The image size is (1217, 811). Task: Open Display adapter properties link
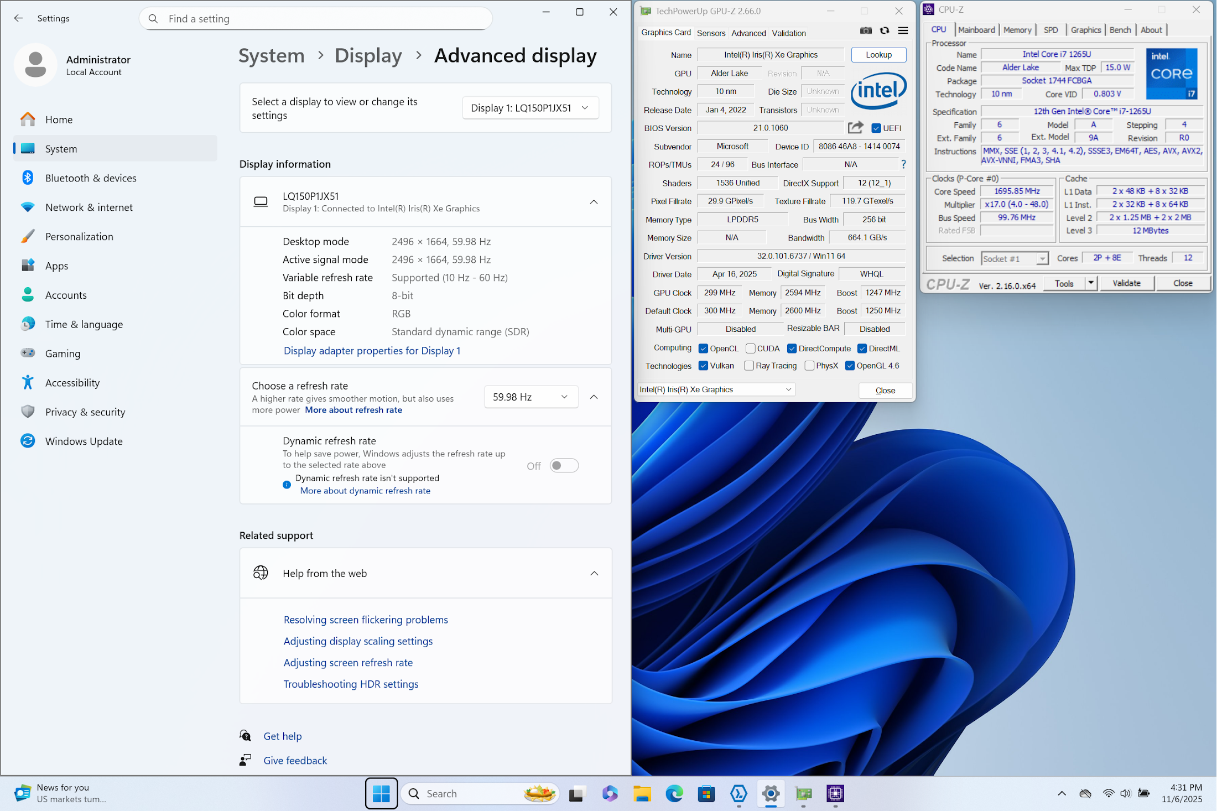(372, 351)
